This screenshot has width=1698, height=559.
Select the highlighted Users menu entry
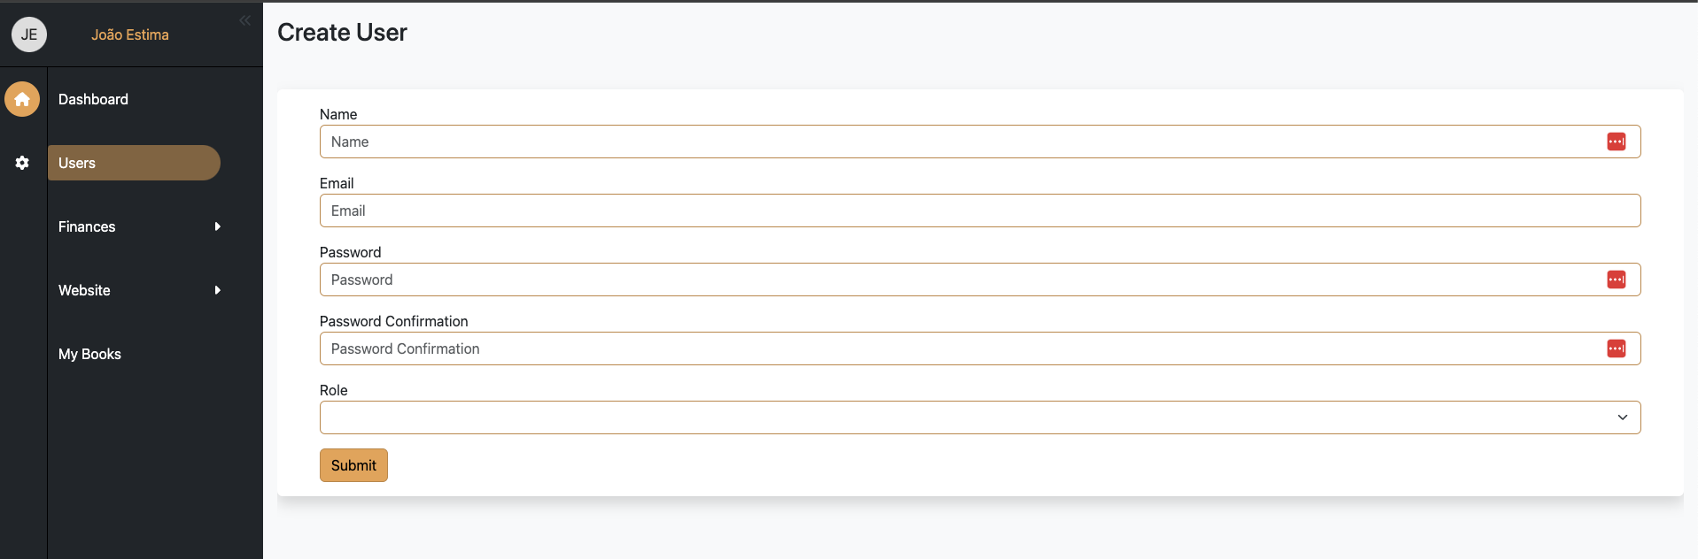[76, 163]
